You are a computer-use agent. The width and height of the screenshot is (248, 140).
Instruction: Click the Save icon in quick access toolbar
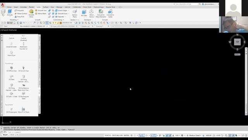tap(9, 23)
